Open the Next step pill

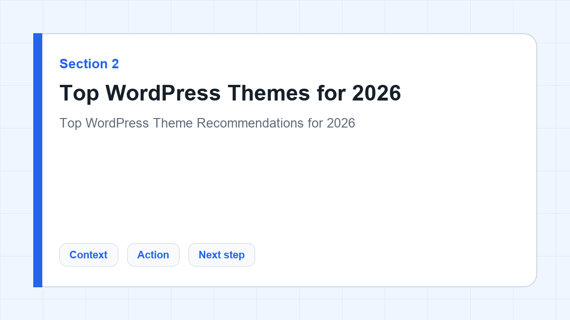222,255
